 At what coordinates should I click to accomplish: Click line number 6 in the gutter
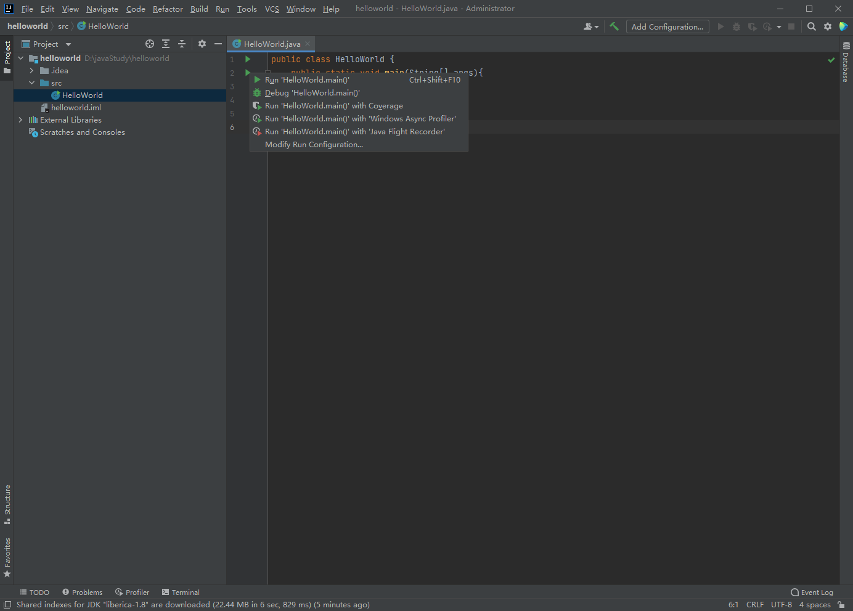click(232, 127)
